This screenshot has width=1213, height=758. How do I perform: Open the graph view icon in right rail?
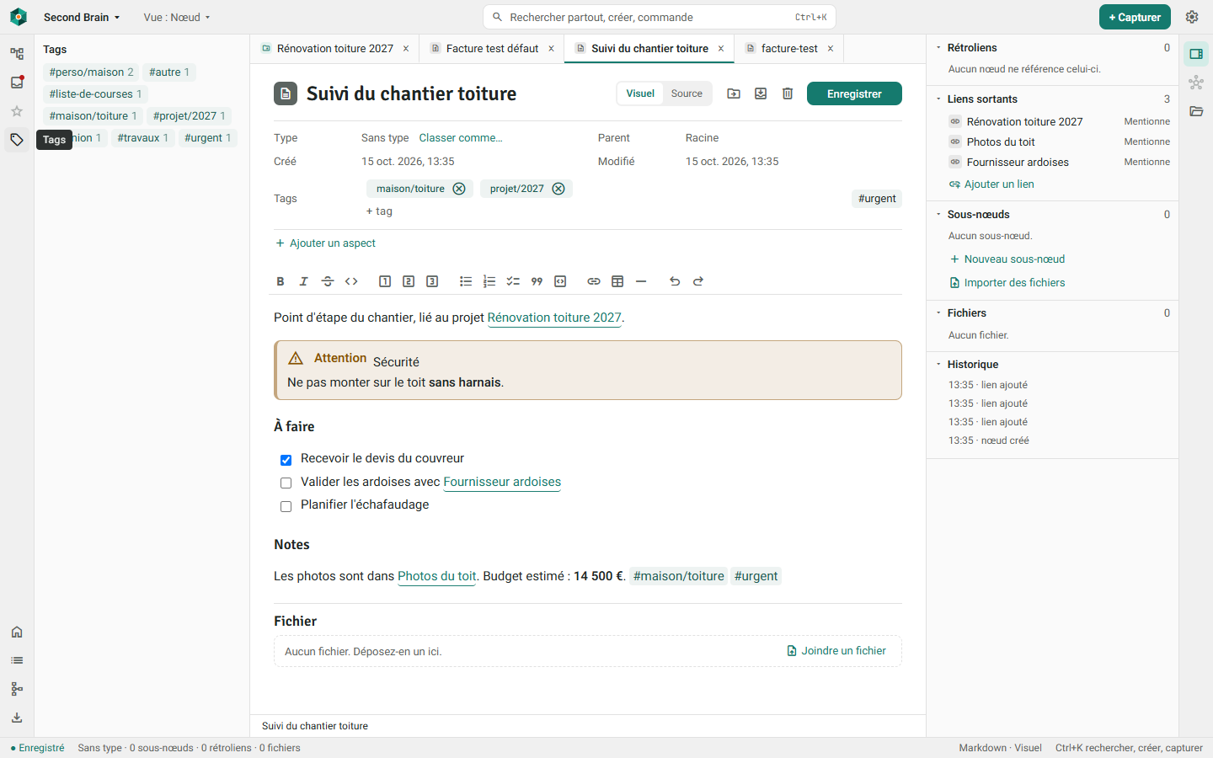tap(1196, 83)
